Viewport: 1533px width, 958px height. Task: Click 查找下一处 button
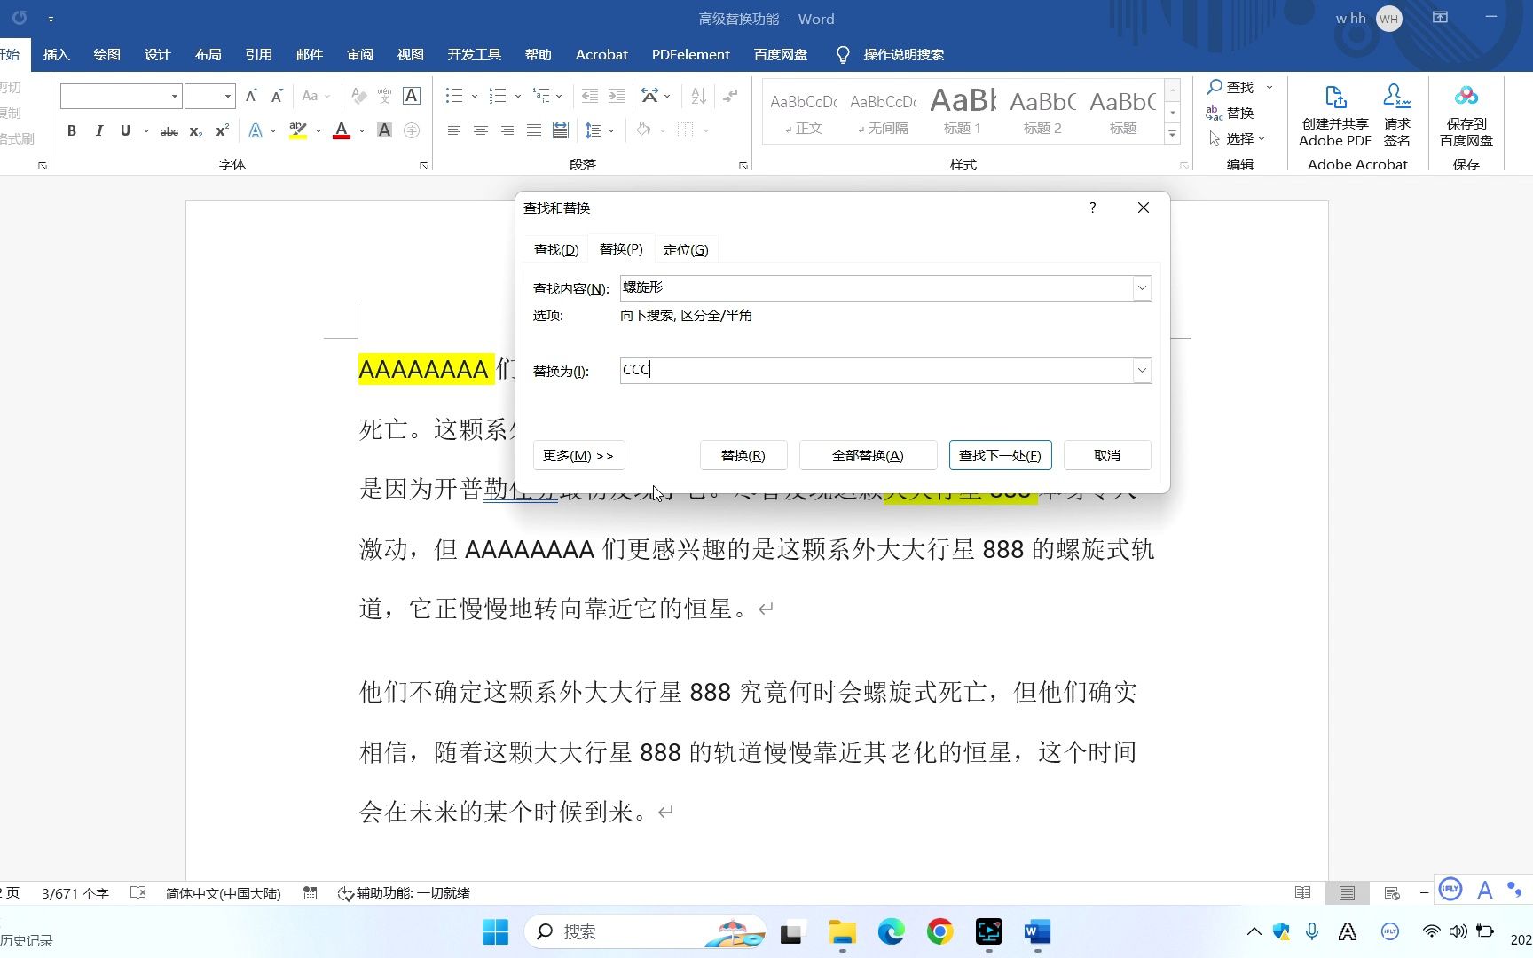click(1000, 456)
